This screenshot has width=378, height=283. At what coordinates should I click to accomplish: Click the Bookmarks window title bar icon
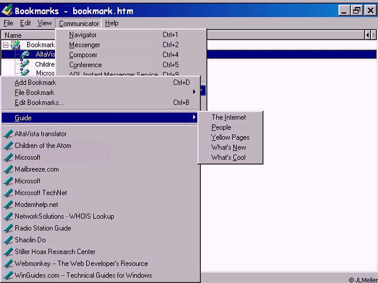7,11
